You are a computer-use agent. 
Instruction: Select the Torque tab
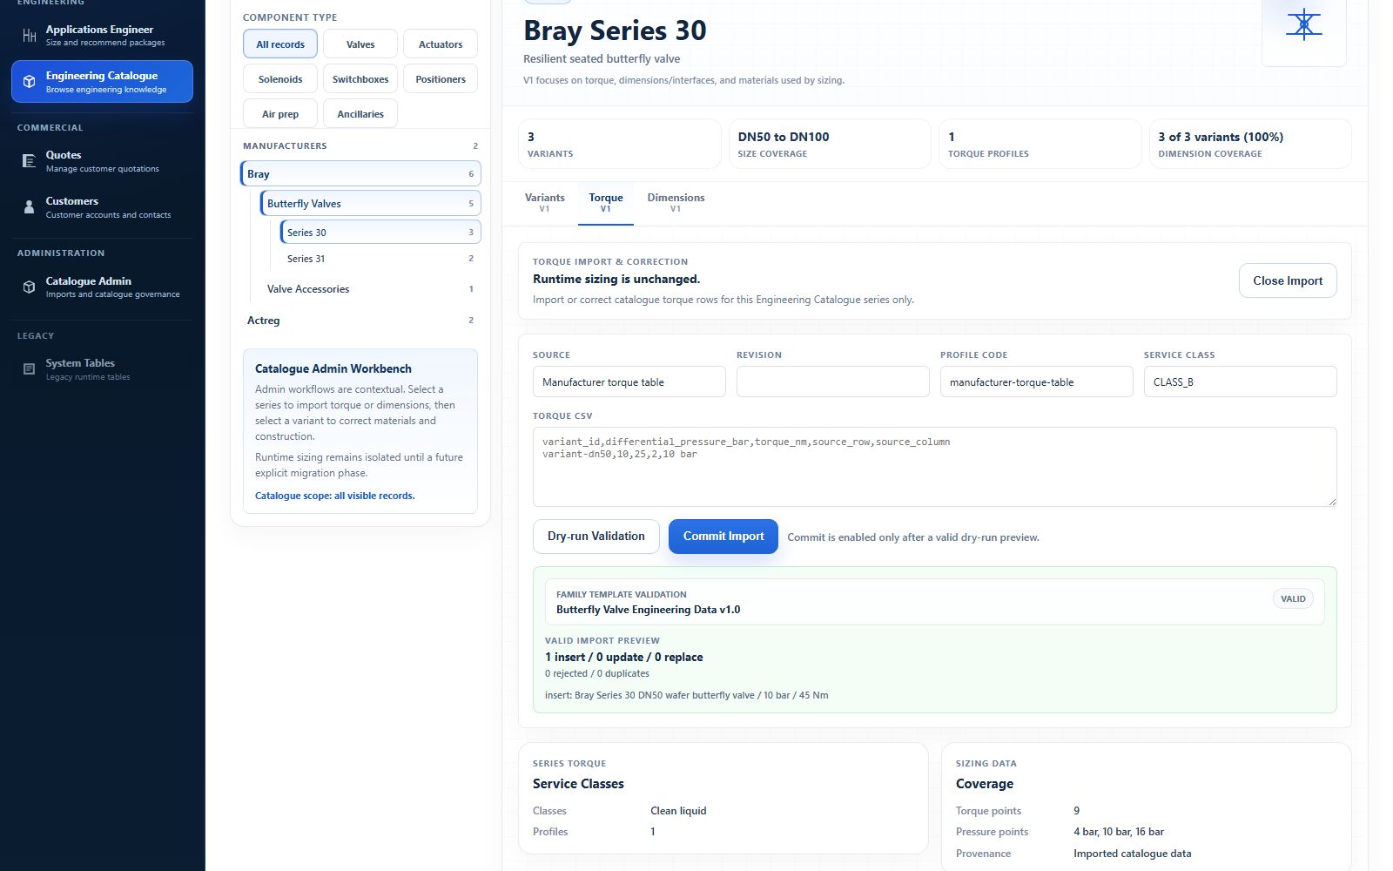(x=606, y=202)
